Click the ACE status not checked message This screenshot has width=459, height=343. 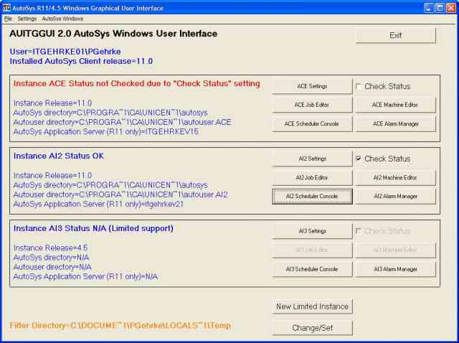point(137,84)
